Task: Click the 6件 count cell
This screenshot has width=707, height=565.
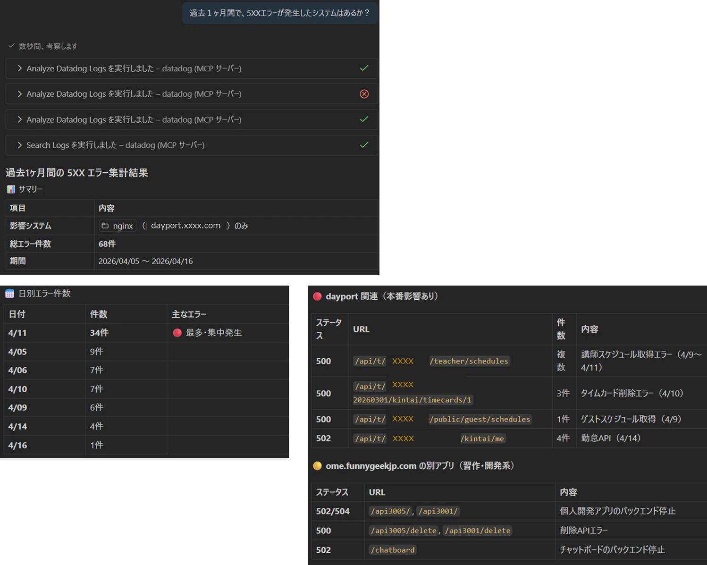Action: tap(126, 407)
